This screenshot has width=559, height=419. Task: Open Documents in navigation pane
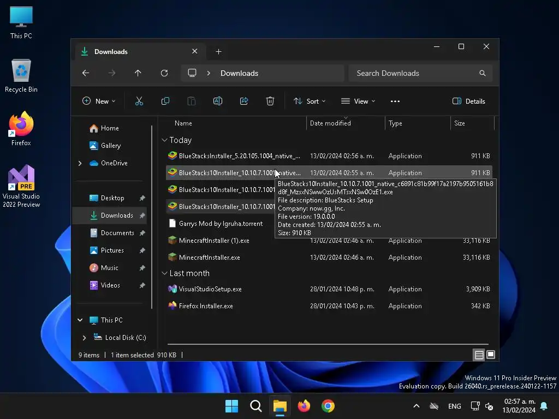click(117, 233)
